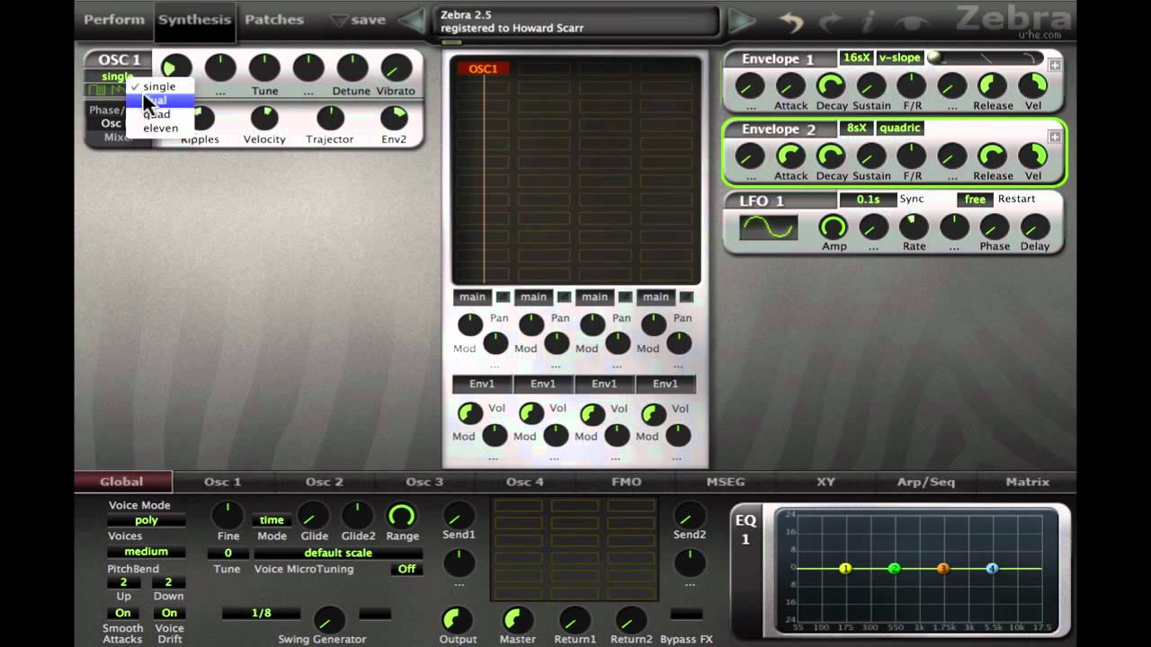1151x647 pixels.
Task: Click the Master volume knob
Action: [x=517, y=619]
